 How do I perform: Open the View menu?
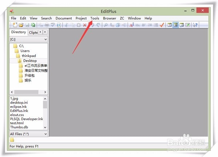pos(33,18)
